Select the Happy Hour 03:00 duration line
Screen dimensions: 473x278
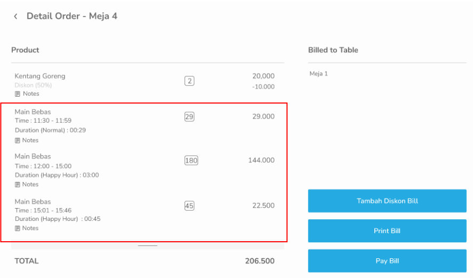tap(57, 175)
